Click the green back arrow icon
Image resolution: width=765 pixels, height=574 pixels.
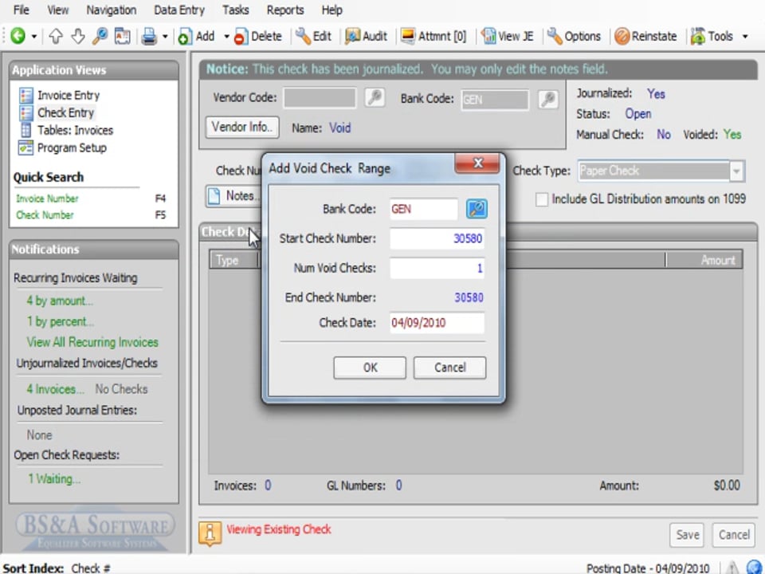click(x=18, y=36)
